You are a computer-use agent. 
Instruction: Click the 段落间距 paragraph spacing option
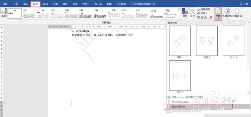point(204,9)
